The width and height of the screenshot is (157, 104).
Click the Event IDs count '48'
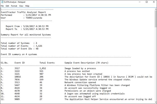[37, 49]
